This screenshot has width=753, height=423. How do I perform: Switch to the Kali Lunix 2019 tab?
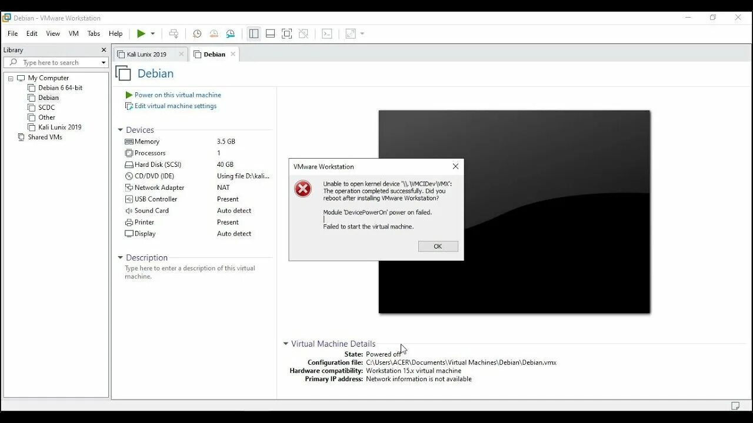click(x=146, y=54)
